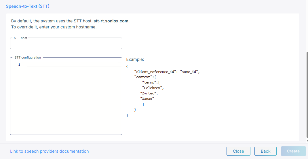Image resolution: width=308 pixels, height=159 pixels.
Task: Click the Speech-to-Text (STT) section heading
Action: click(28, 6)
